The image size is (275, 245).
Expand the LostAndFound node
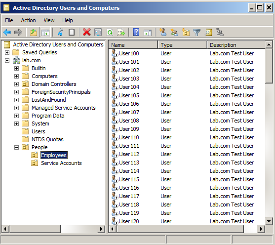(x=16, y=100)
